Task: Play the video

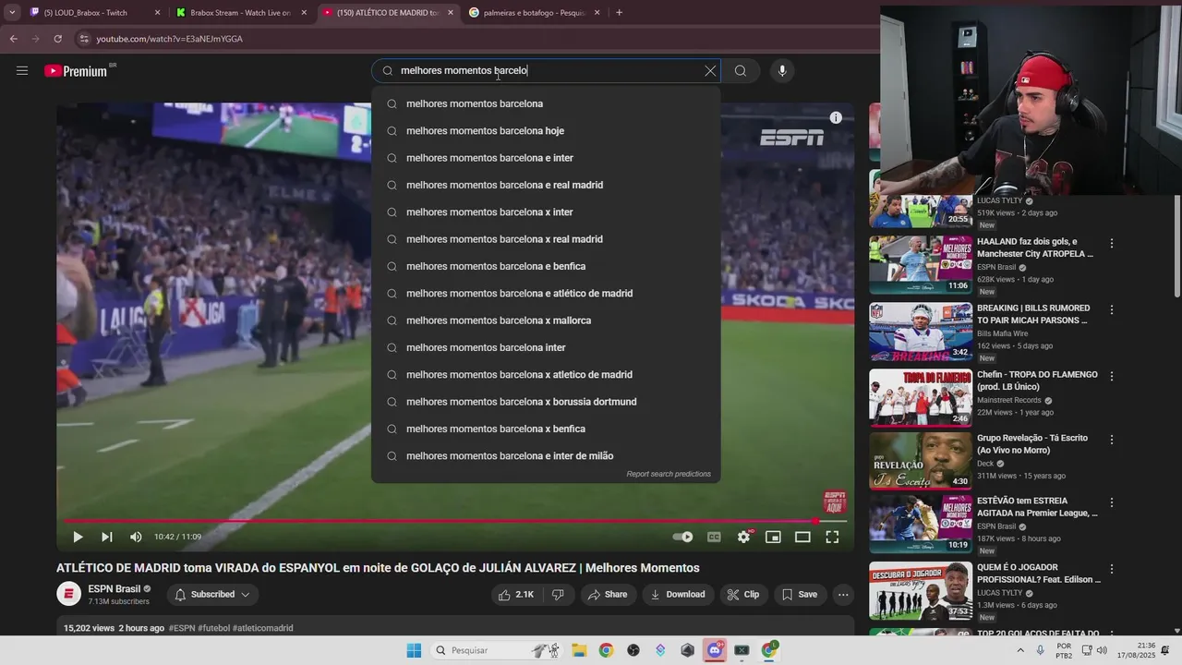Action: click(78, 537)
